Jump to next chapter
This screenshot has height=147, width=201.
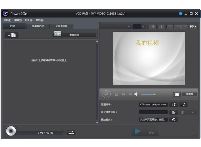pyautogui.click(x=130, y=94)
